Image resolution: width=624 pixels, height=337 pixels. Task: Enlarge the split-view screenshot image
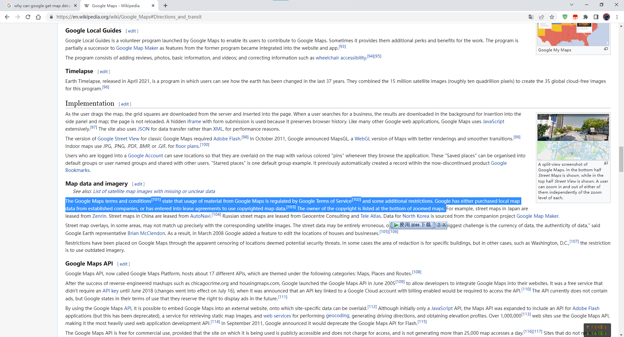point(606,163)
